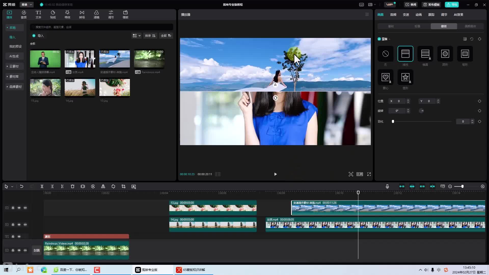Click the timeline zoom slider handle

click(462, 186)
